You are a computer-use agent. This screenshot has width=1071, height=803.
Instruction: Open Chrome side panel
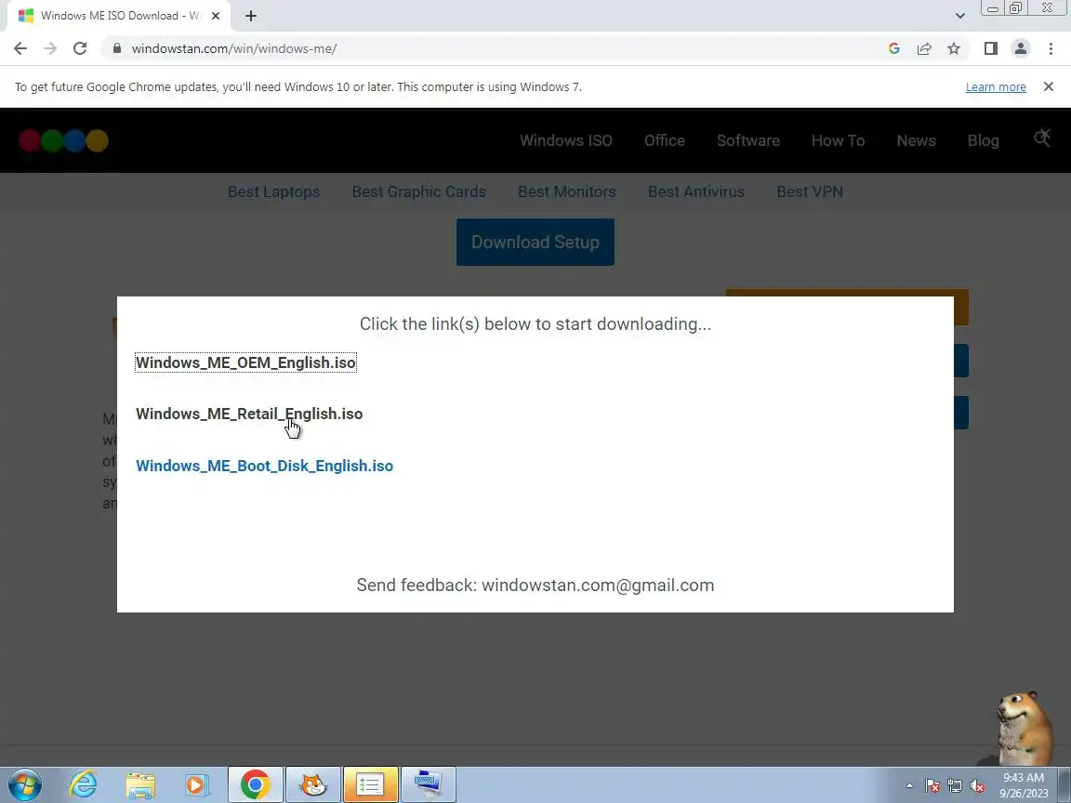990,48
